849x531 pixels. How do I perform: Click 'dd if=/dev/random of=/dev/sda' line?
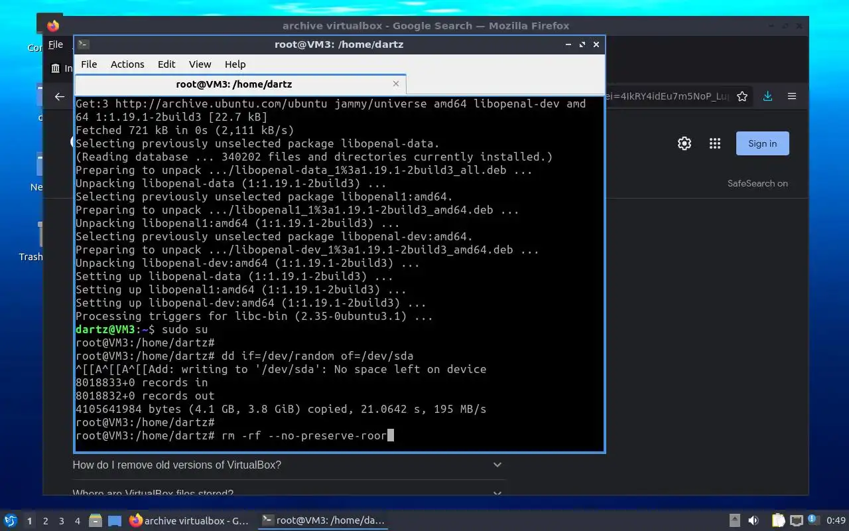(244, 356)
